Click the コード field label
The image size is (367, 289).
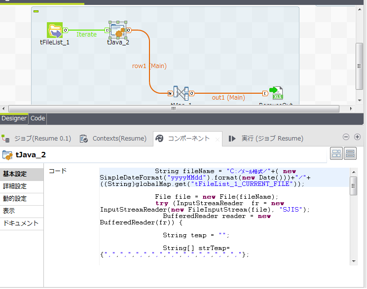tap(58, 171)
